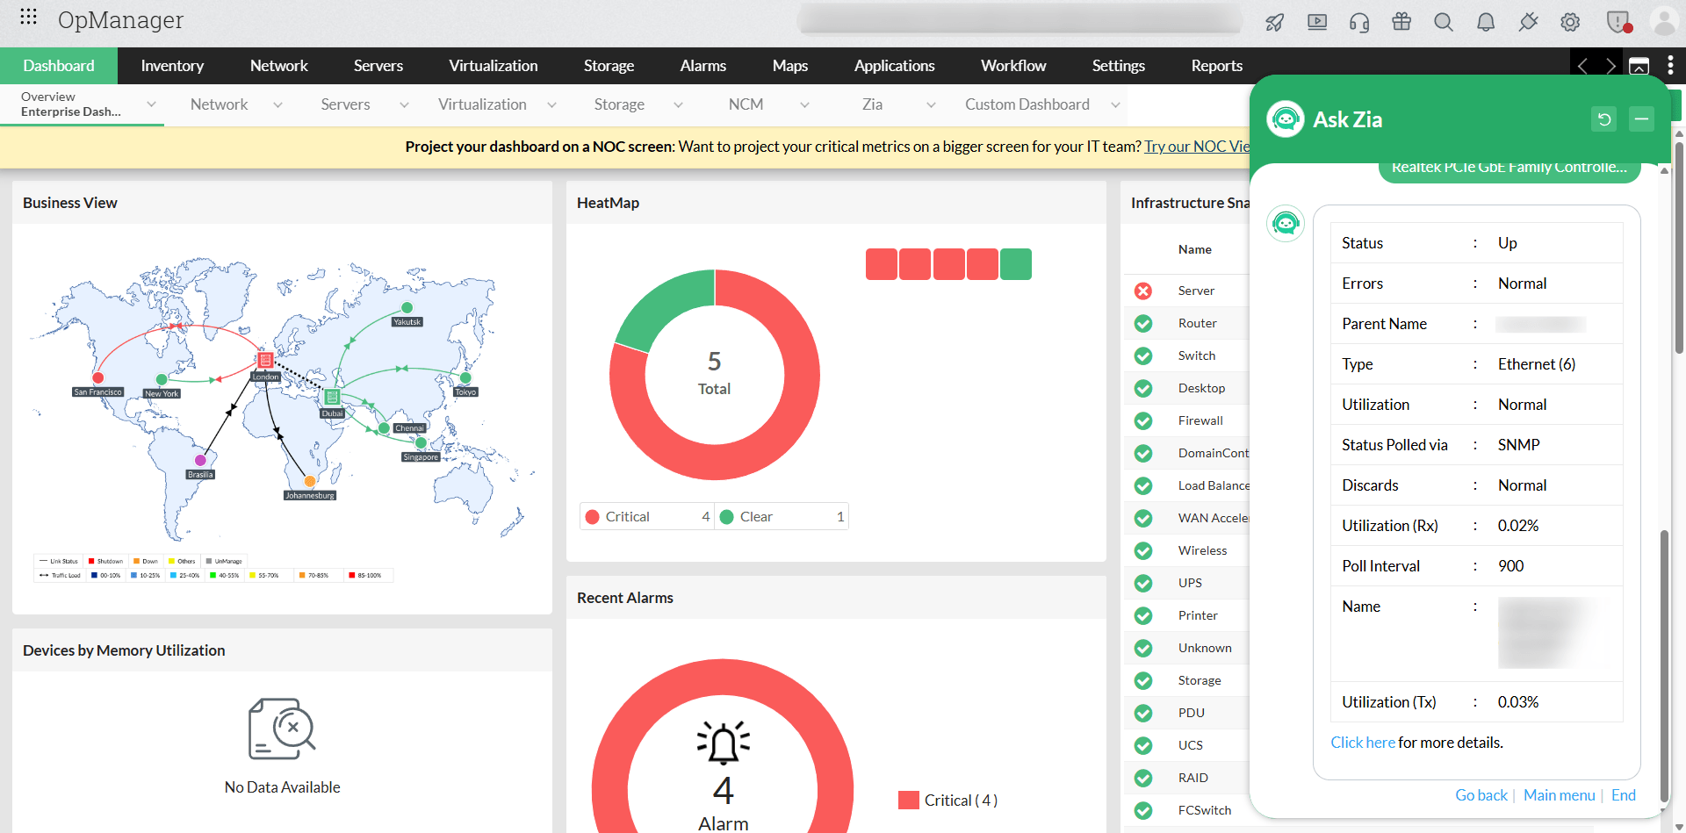Click the Ask Zia chat scrollbar
The height and width of the screenshot is (833, 1686).
click(1664, 667)
